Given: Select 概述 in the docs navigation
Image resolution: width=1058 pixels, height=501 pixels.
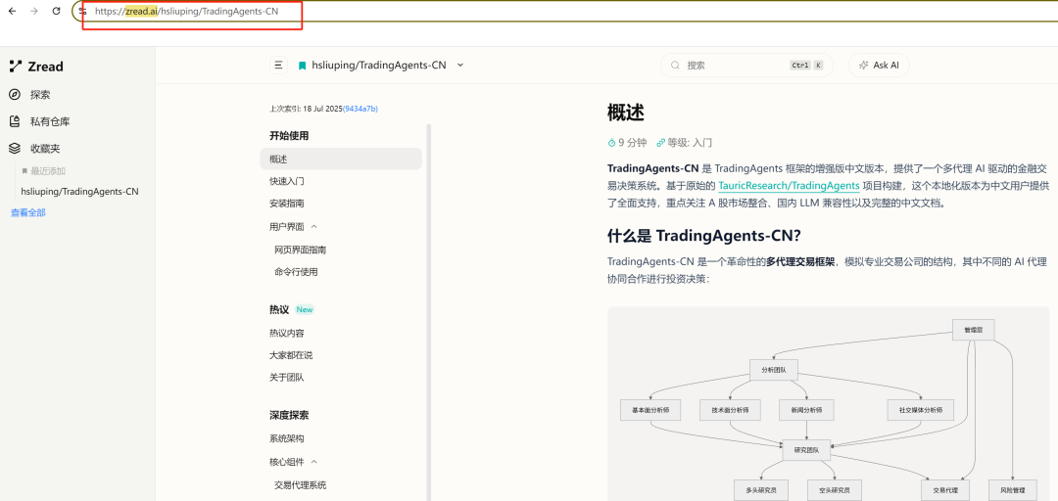Looking at the screenshot, I should (x=341, y=159).
